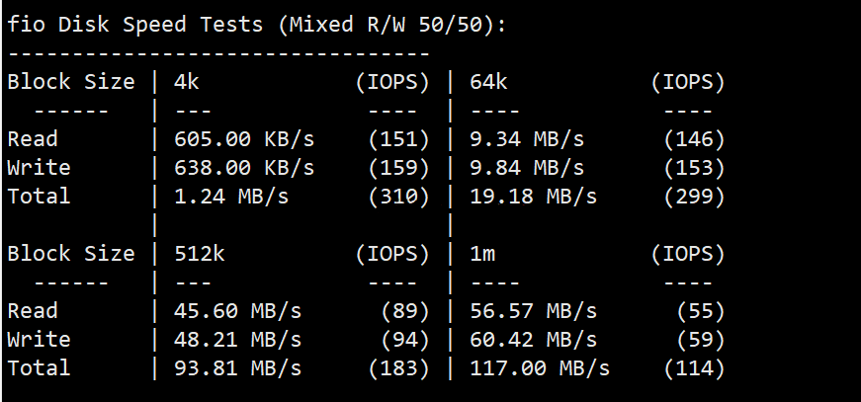Select the 638.00 KB/s write value
Screen dimensions: 861x402
244,168
